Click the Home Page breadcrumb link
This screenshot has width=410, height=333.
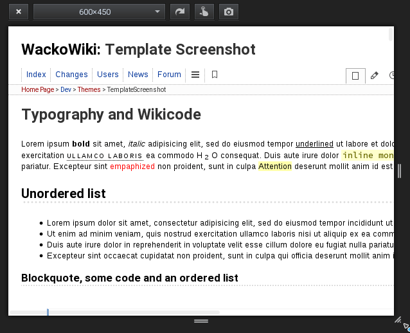click(x=37, y=90)
